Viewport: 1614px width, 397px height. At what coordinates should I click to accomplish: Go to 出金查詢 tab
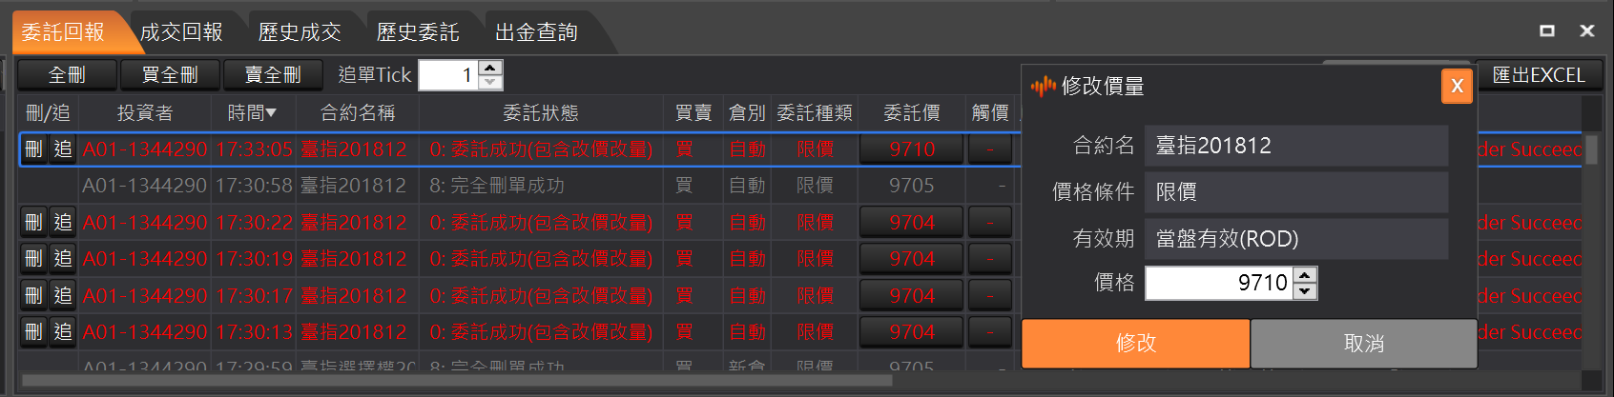pyautogui.click(x=536, y=32)
